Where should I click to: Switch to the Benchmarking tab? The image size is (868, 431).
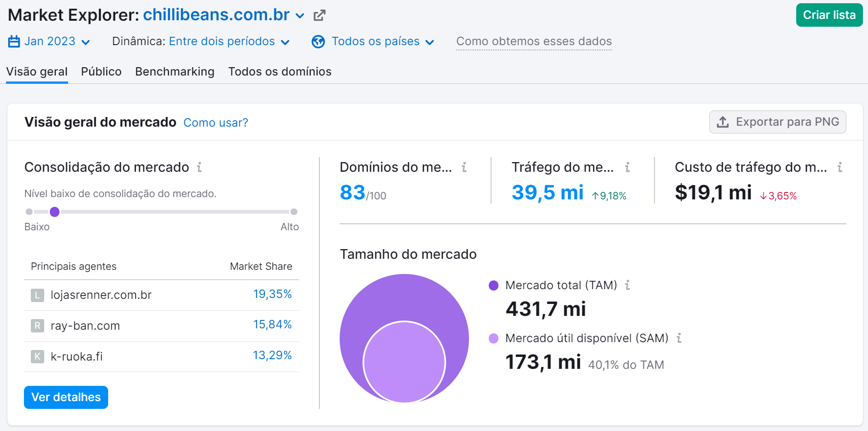(174, 71)
